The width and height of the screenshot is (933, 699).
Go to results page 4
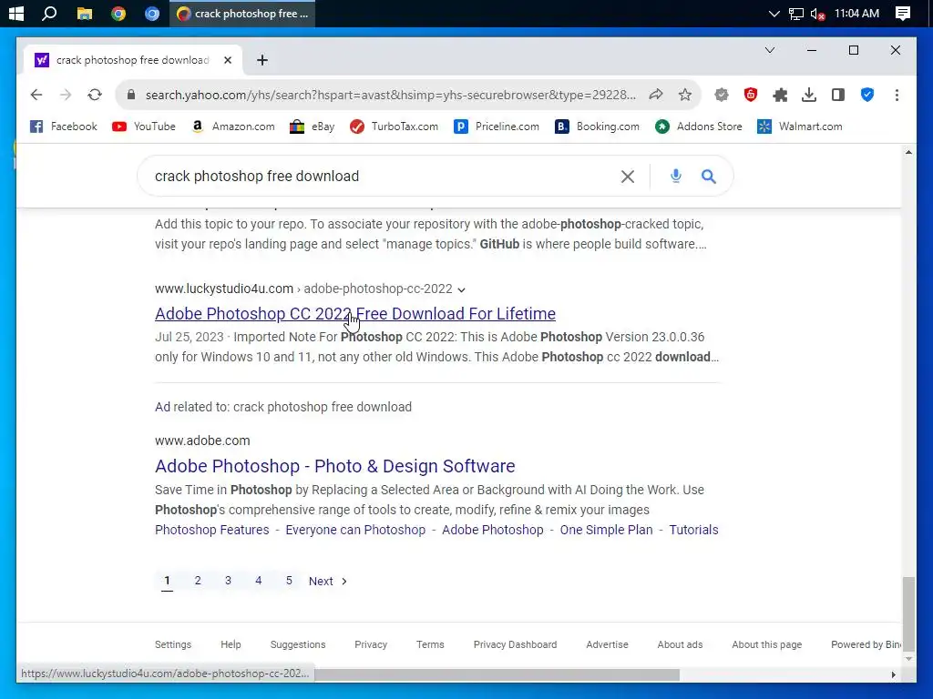(258, 581)
